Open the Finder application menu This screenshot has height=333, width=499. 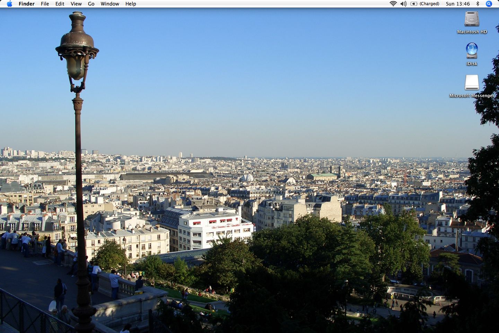[27, 4]
